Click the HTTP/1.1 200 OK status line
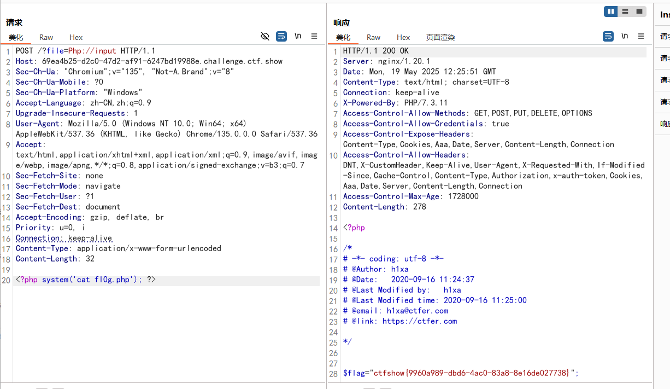Viewport: 670px width, 389px height. [376, 51]
